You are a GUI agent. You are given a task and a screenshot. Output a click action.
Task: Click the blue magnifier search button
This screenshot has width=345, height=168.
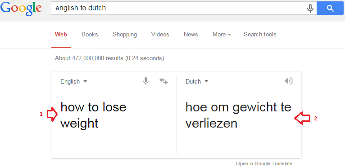[x=330, y=9]
